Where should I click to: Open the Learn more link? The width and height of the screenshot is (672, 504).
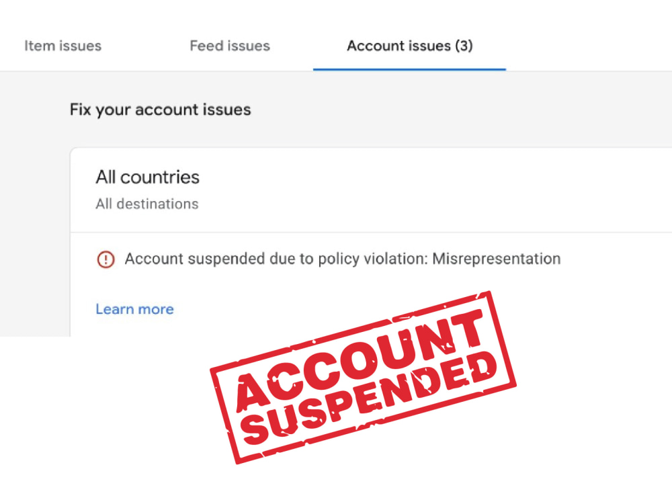coord(134,308)
